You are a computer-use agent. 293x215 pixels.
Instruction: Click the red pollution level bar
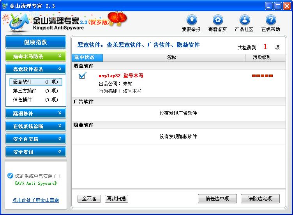coord(262,76)
